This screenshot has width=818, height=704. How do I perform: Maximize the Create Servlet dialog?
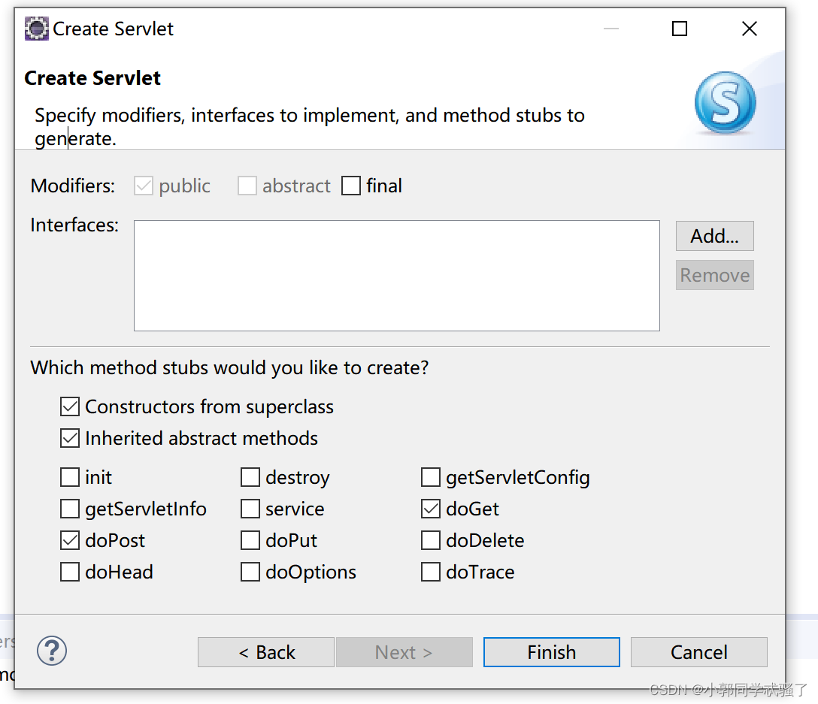pyautogui.click(x=680, y=29)
